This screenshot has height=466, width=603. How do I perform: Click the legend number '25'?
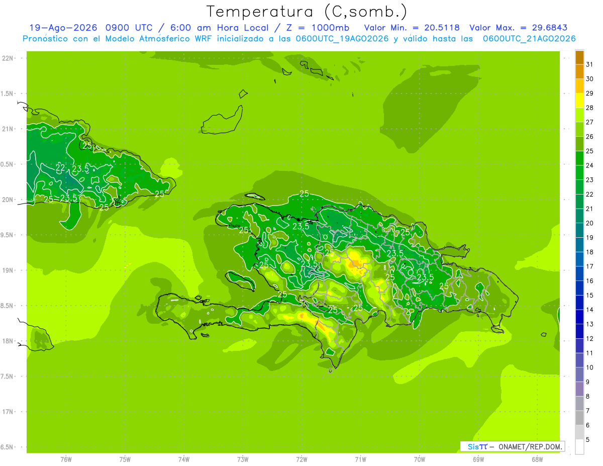pos(590,151)
